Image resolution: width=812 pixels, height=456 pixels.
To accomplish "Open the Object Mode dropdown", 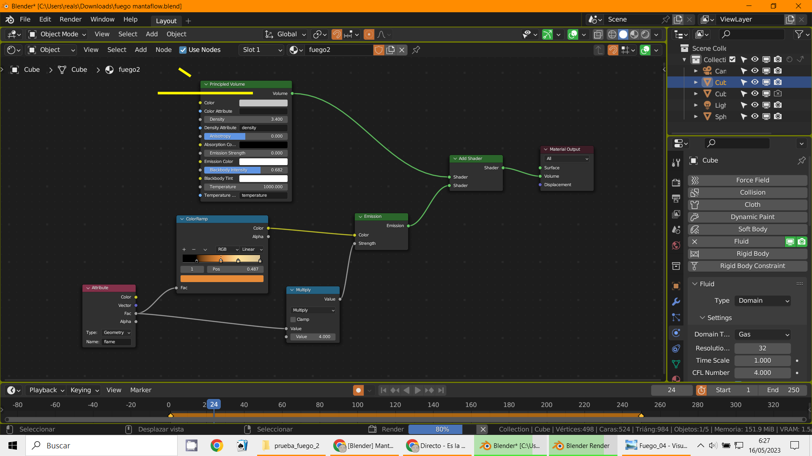I will click(57, 34).
